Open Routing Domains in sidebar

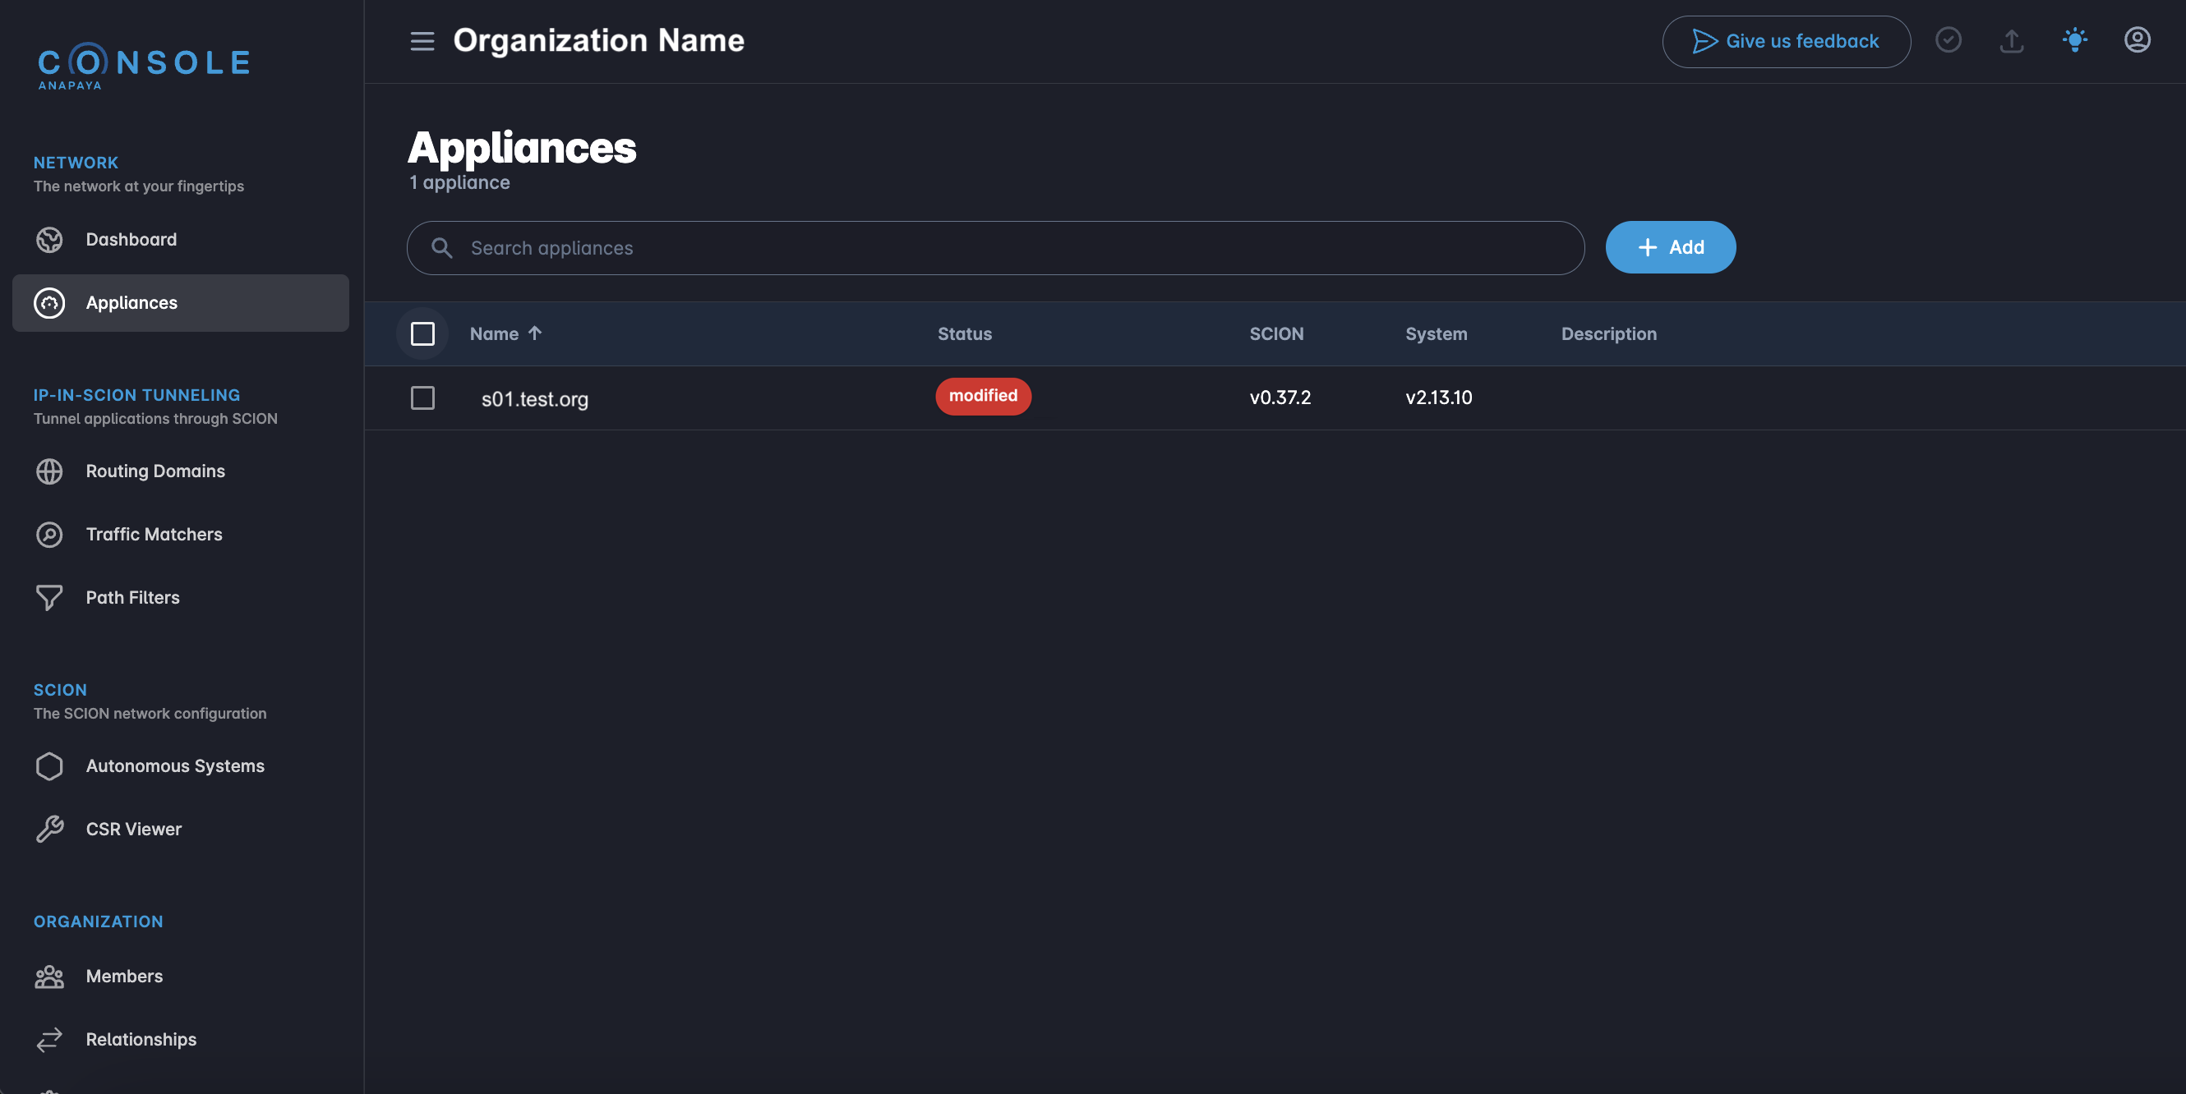[x=154, y=471]
